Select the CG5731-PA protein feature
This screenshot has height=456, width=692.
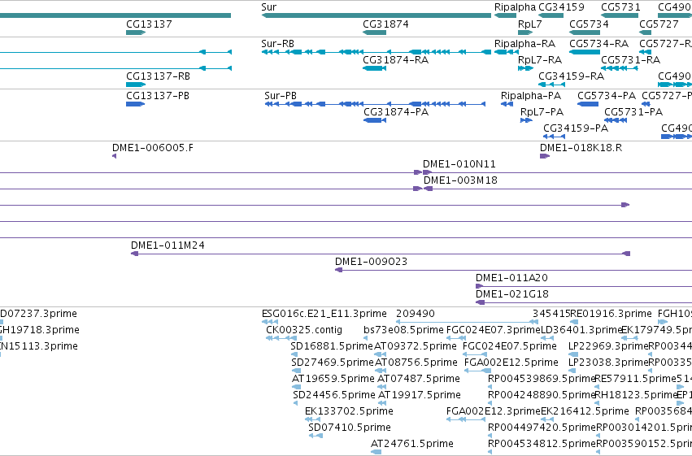[x=616, y=120]
